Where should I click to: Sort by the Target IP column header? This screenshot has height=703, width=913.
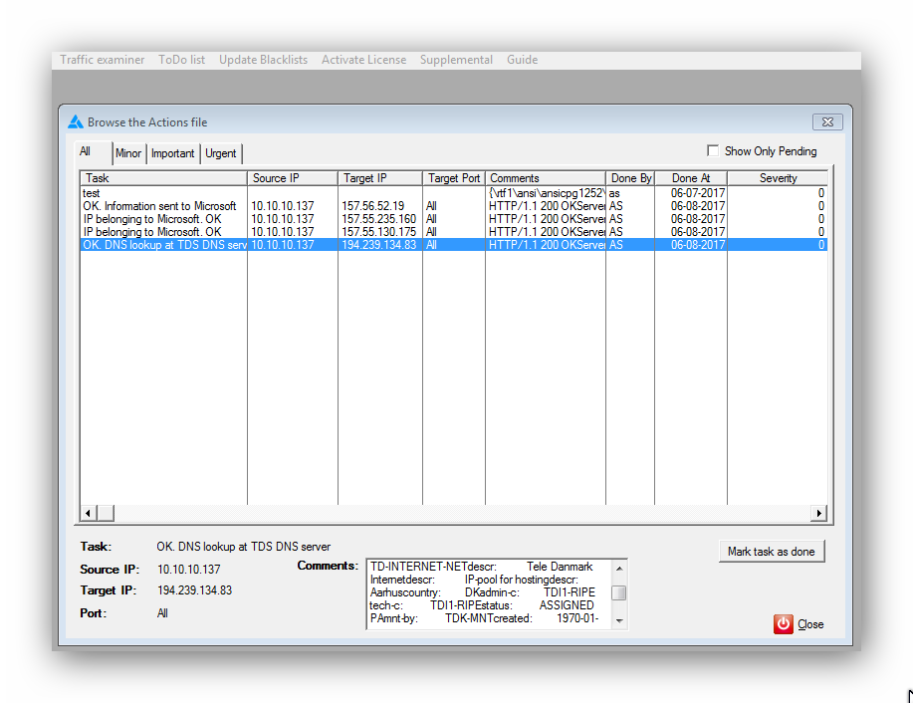(380, 178)
